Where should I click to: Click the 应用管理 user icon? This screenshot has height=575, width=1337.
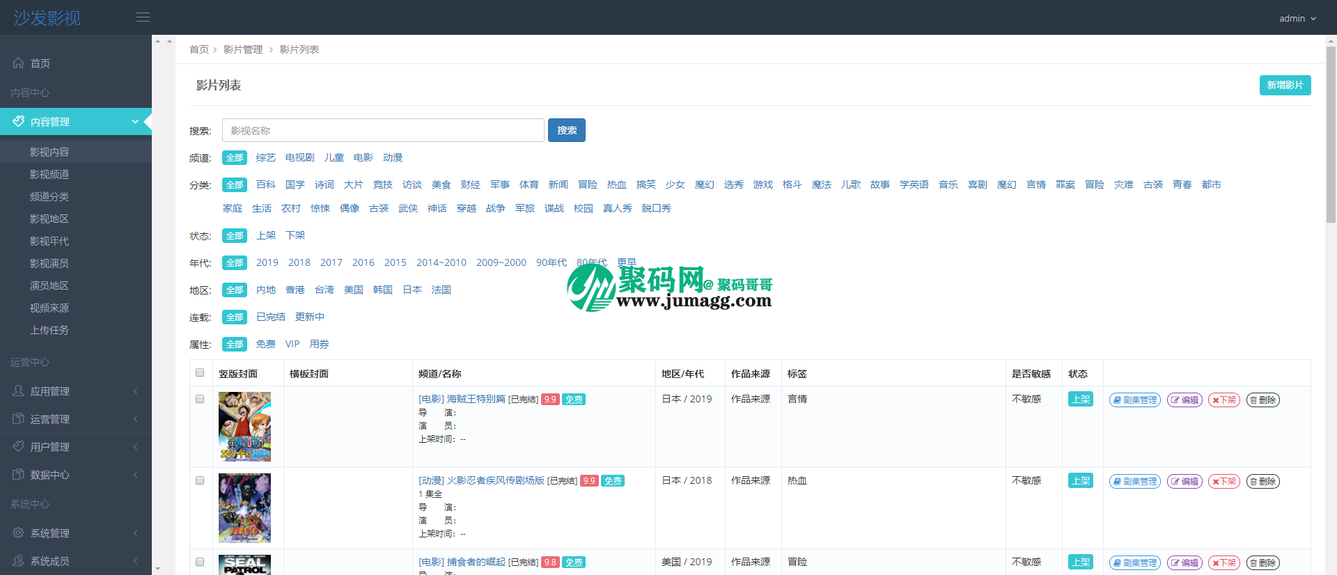click(18, 391)
